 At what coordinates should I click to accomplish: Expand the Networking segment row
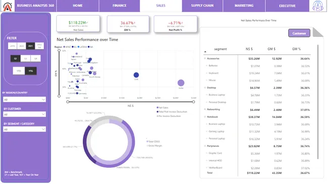(x=205, y=109)
